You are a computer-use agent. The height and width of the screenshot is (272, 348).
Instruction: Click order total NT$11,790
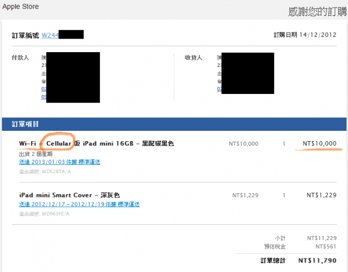click(318, 261)
